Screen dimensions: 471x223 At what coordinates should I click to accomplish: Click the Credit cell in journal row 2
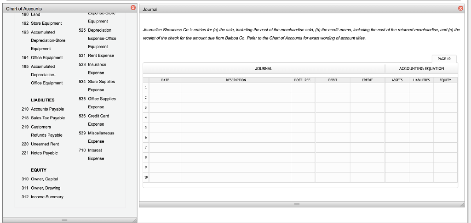tap(367, 98)
